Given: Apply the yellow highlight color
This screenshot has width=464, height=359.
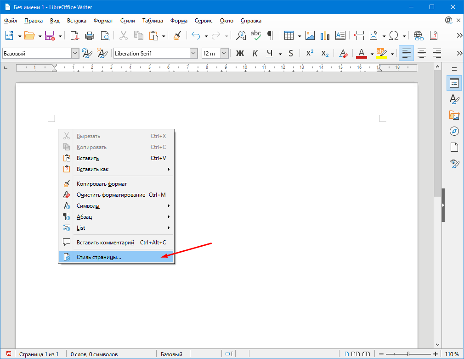Looking at the screenshot, I should (382, 54).
